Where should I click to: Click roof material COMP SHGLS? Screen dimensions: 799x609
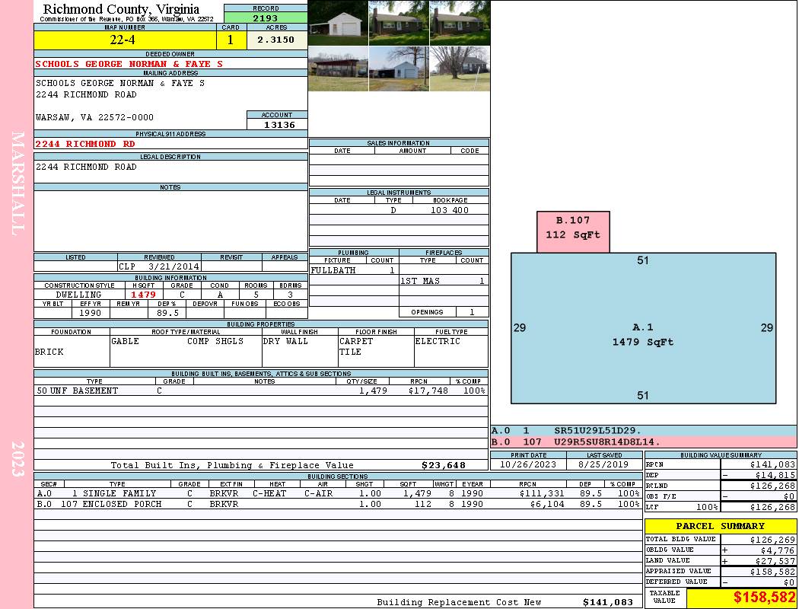point(215,341)
